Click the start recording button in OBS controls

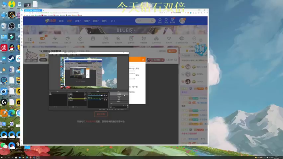(x=119, y=95)
